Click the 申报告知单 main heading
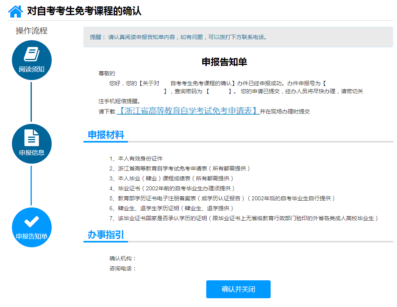 (x=225, y=62)
